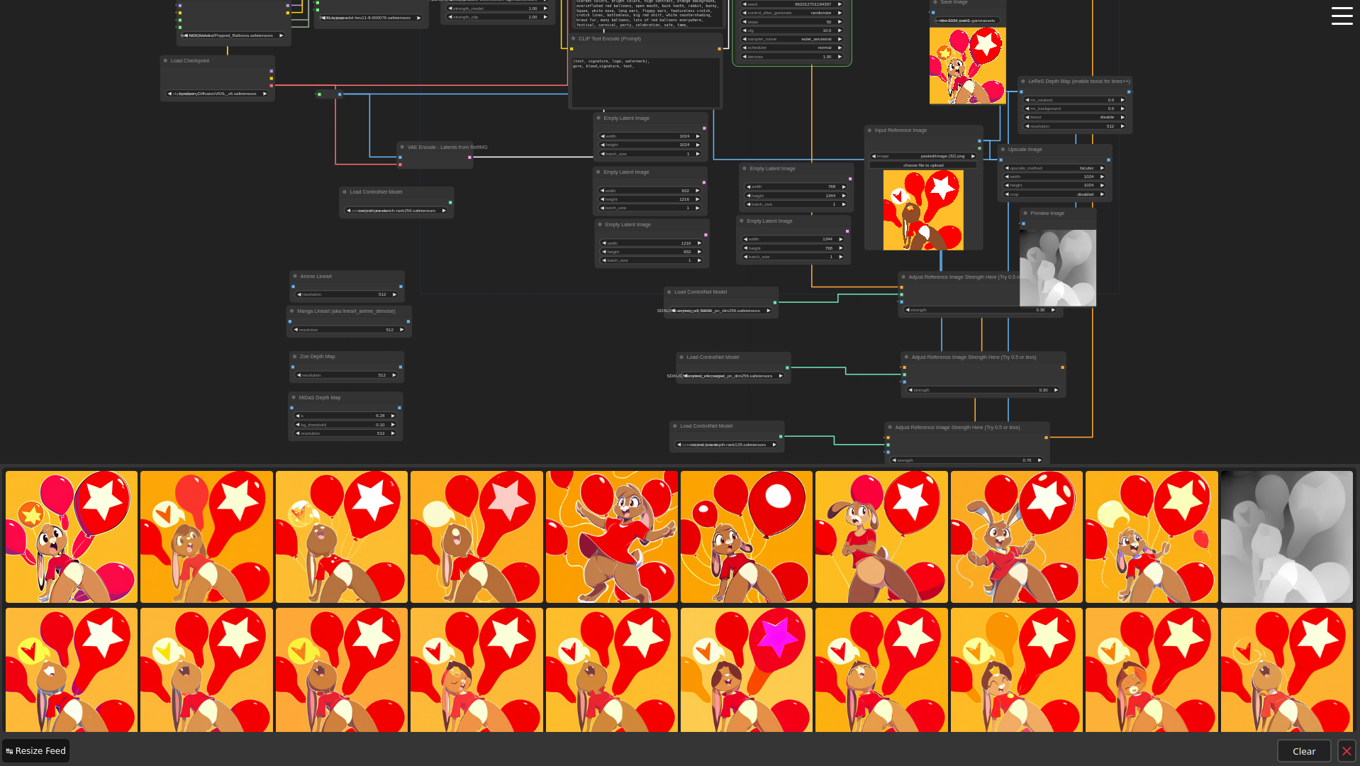The width and height of the screenshot is (1360, 766).
Task: Collapse the VAE Encode node dot
Action: [x=403, y=148]
